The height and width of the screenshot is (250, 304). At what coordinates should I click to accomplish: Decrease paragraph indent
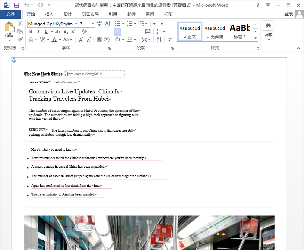[156, 24]
